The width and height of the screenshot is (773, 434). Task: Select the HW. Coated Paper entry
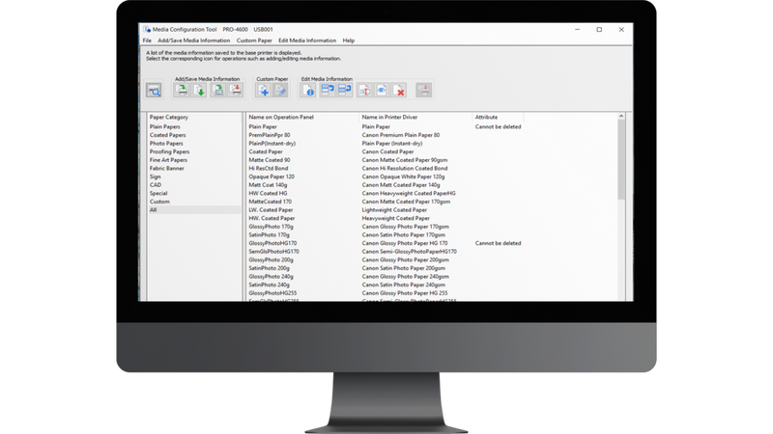(272, 219)
